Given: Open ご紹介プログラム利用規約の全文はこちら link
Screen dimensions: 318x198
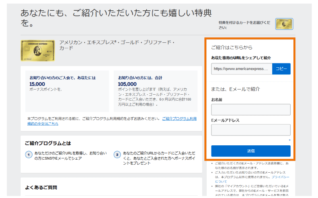Looking at the screenshot, I should tap(112, 121).
